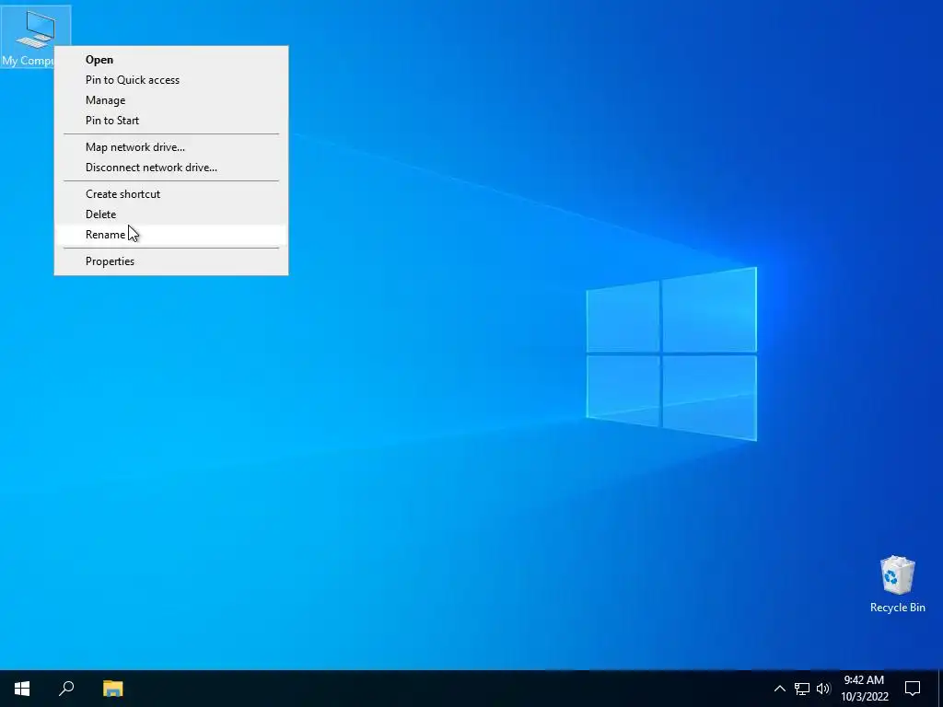Open the taskbar search magnifier
The width and height of the screenshot is (943, 707).
[66, 689]
